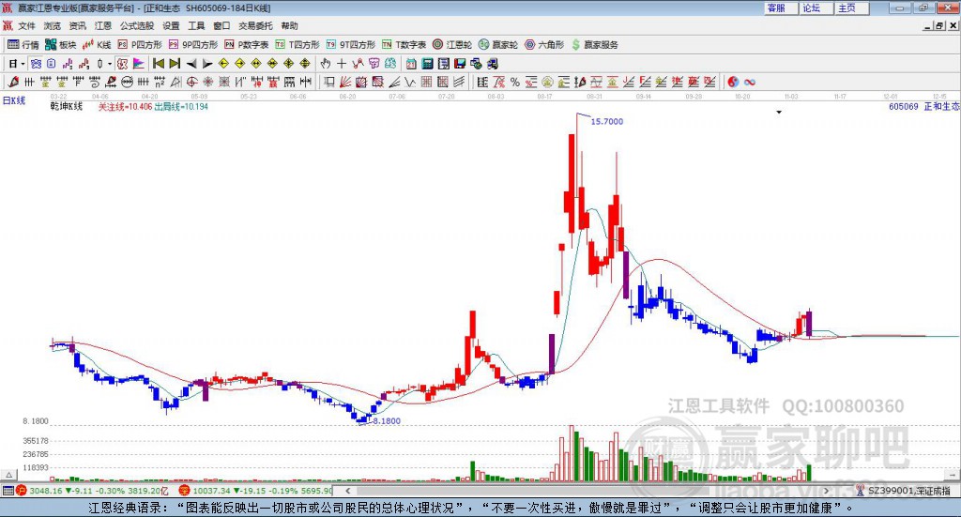The height and width of the screenshot is (517, 961).
Task: Select the hand pan tool
Action: pyautogui.click(x=326, y=64)
